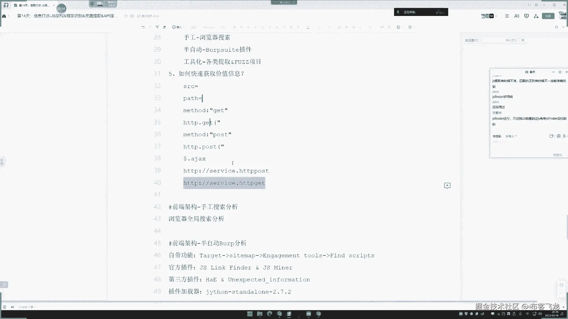Click 发送(S) button in chat
Image resolution: width=568 pixels, height=319 pixels.
coord(557,155)
